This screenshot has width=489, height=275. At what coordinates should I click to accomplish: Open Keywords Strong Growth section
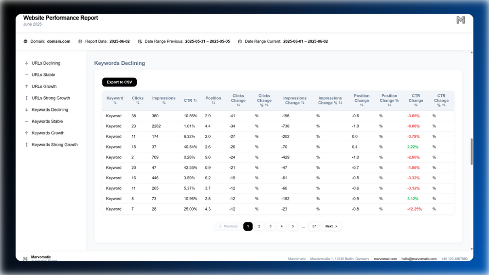(54, 145)
